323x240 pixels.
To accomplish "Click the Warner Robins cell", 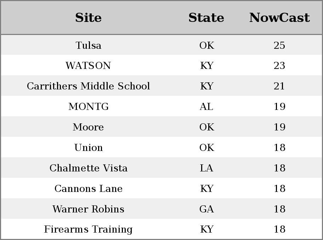I will tap(89, 209).
